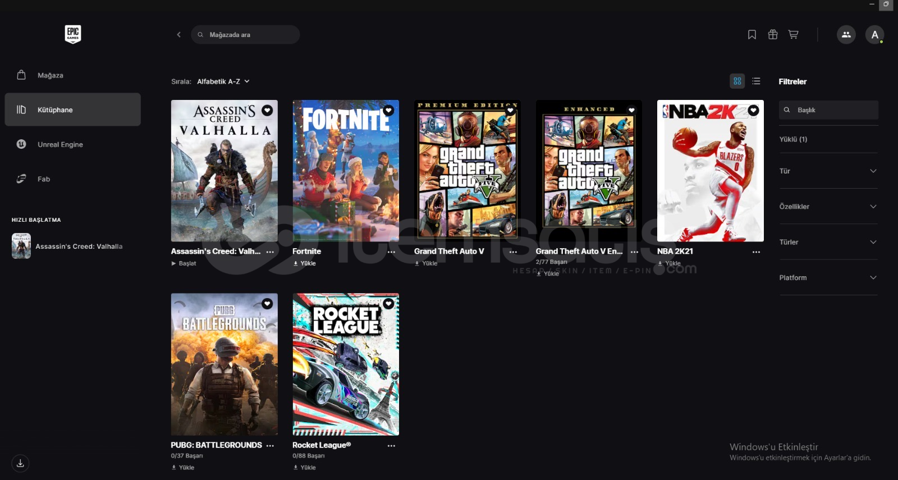
Task: Focus the Başlık filter search field
Action: coord(828,110)
